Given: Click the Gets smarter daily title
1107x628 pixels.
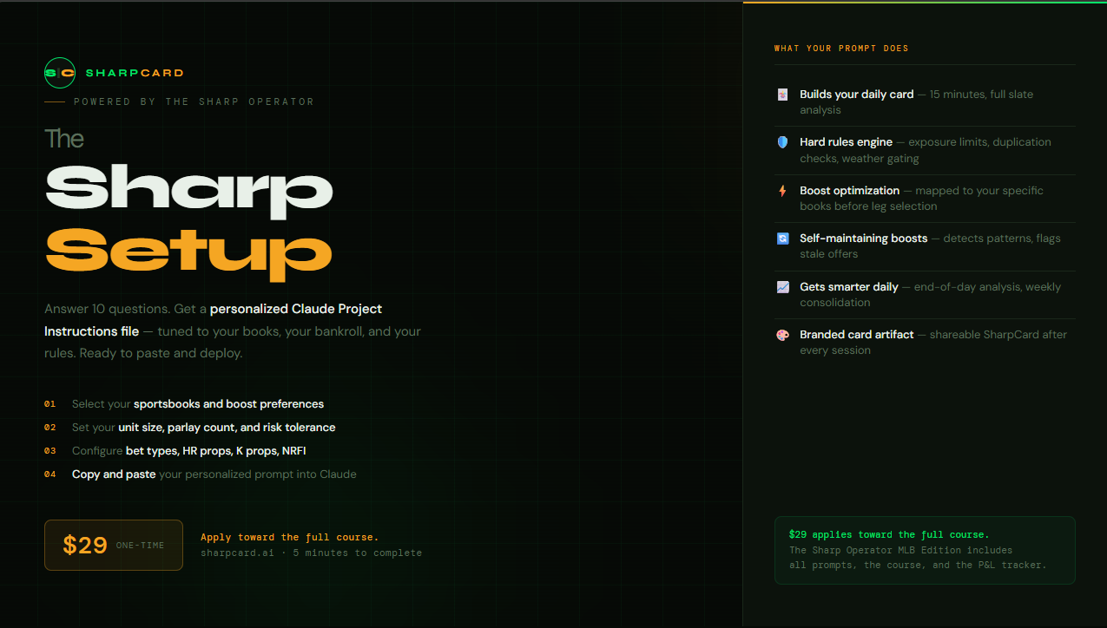Looking at the screenshot, I should tap(849, 287).
